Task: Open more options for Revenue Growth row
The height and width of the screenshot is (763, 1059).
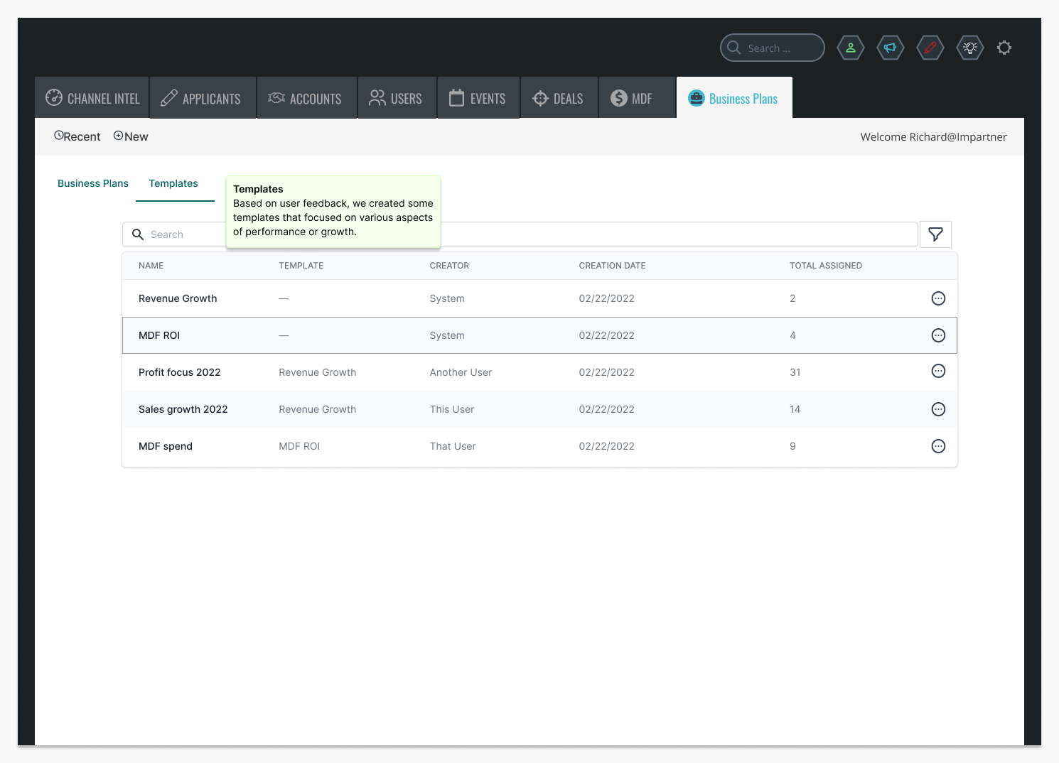Action: [x=938, y=298]
